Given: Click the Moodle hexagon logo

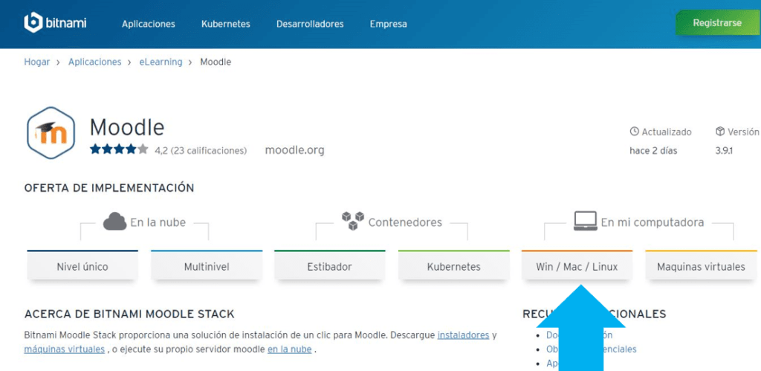Looking at the screenshot, I should point(51,133).
